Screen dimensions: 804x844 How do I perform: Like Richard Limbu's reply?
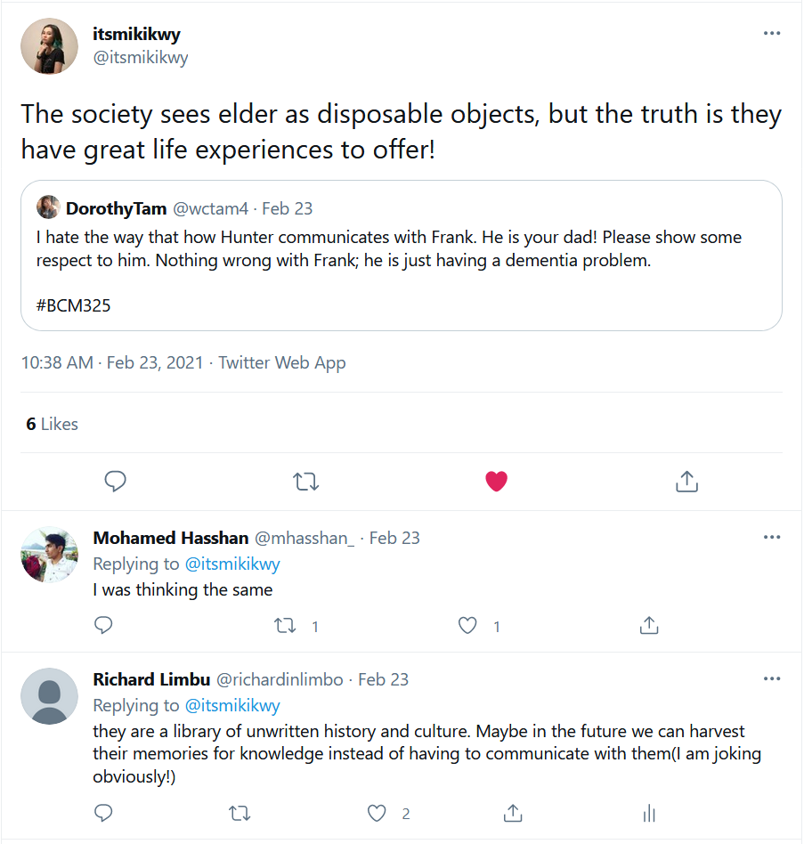[377, 813]
